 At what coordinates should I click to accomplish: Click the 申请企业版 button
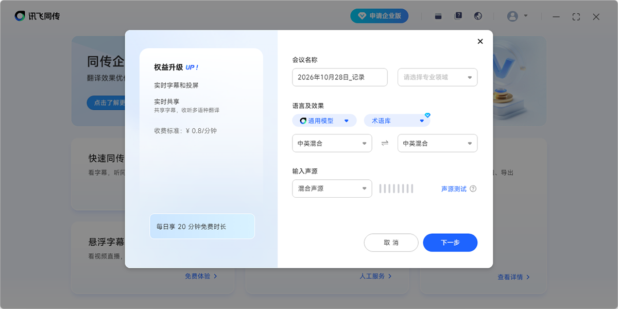[380, 16]
